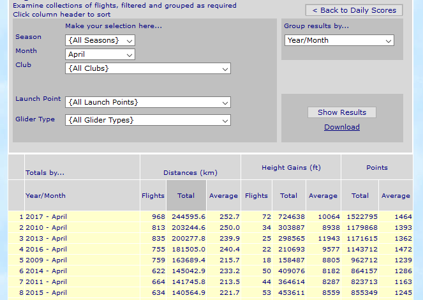Sort by Distances Flights column header
The height and width of the screenshot is (300, 423).
click(x=152, y=196)
